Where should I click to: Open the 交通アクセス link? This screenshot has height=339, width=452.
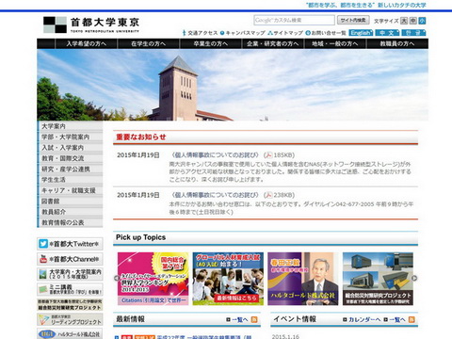coord(200,33)
